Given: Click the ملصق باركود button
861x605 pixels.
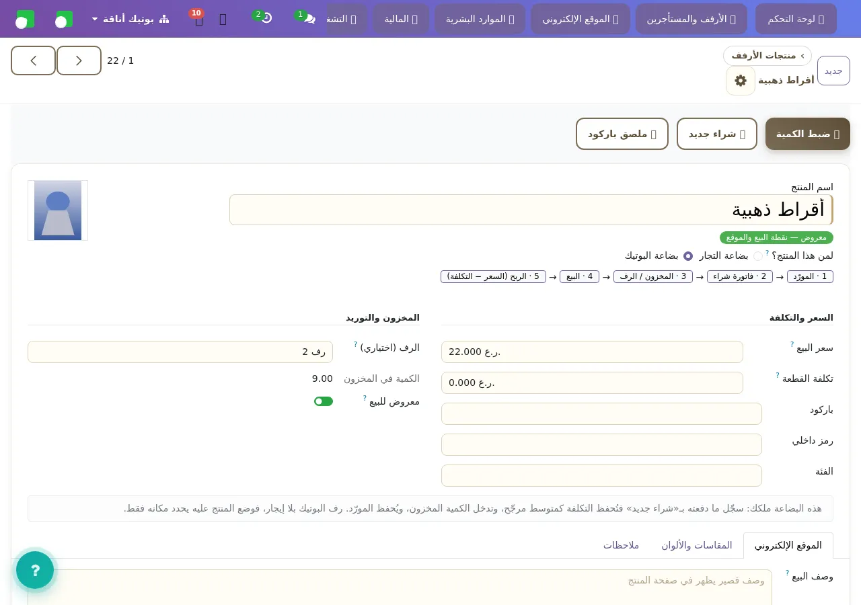Looking at the screenshot, I should (622, 134).
